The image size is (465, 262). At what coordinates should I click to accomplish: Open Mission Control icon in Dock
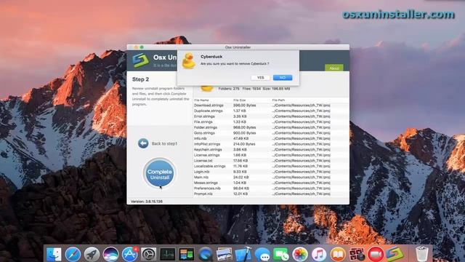[x=187, y=254]
